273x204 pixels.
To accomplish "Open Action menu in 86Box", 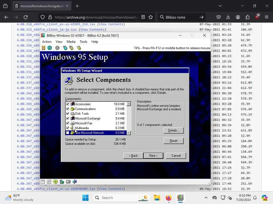I will [47, 42].
